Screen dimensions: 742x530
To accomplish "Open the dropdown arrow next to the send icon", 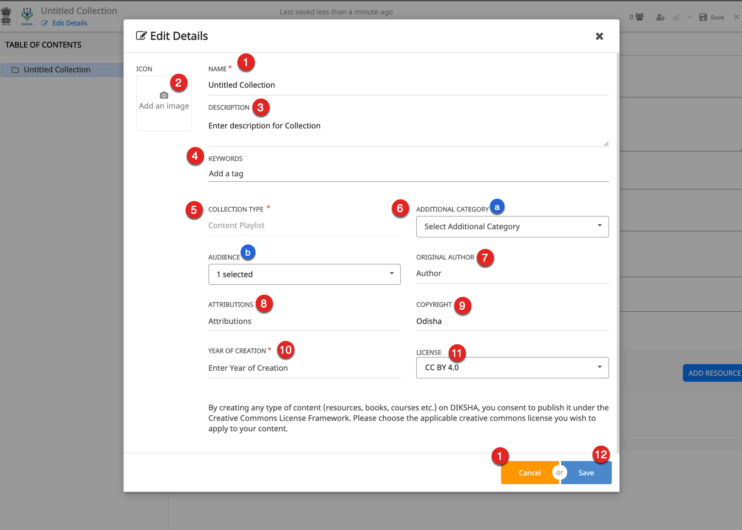I will (689, 18).
